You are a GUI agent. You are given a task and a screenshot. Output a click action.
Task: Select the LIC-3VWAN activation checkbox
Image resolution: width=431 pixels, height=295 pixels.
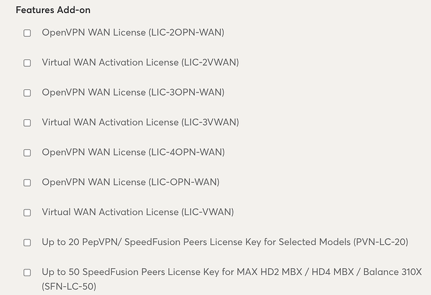(x=27, y=123)
